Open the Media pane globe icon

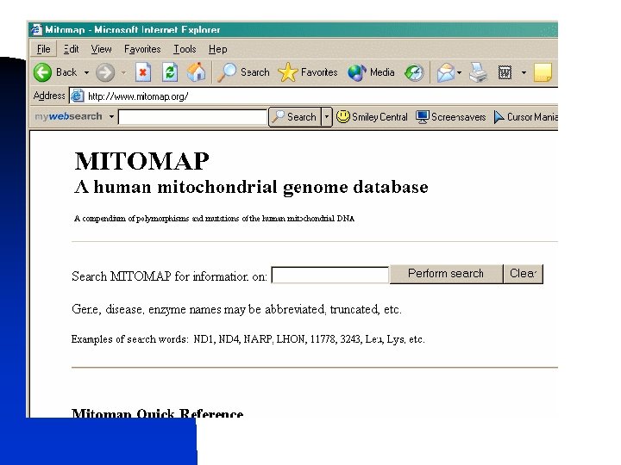pos(371,72)
